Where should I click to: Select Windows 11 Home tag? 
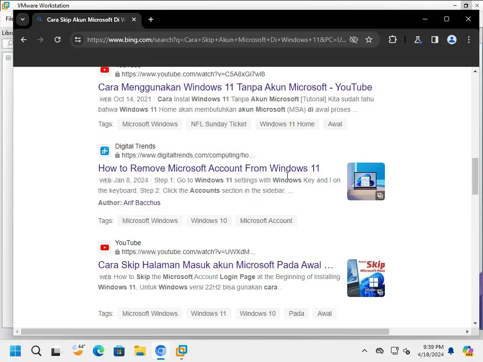pos(287,124)
